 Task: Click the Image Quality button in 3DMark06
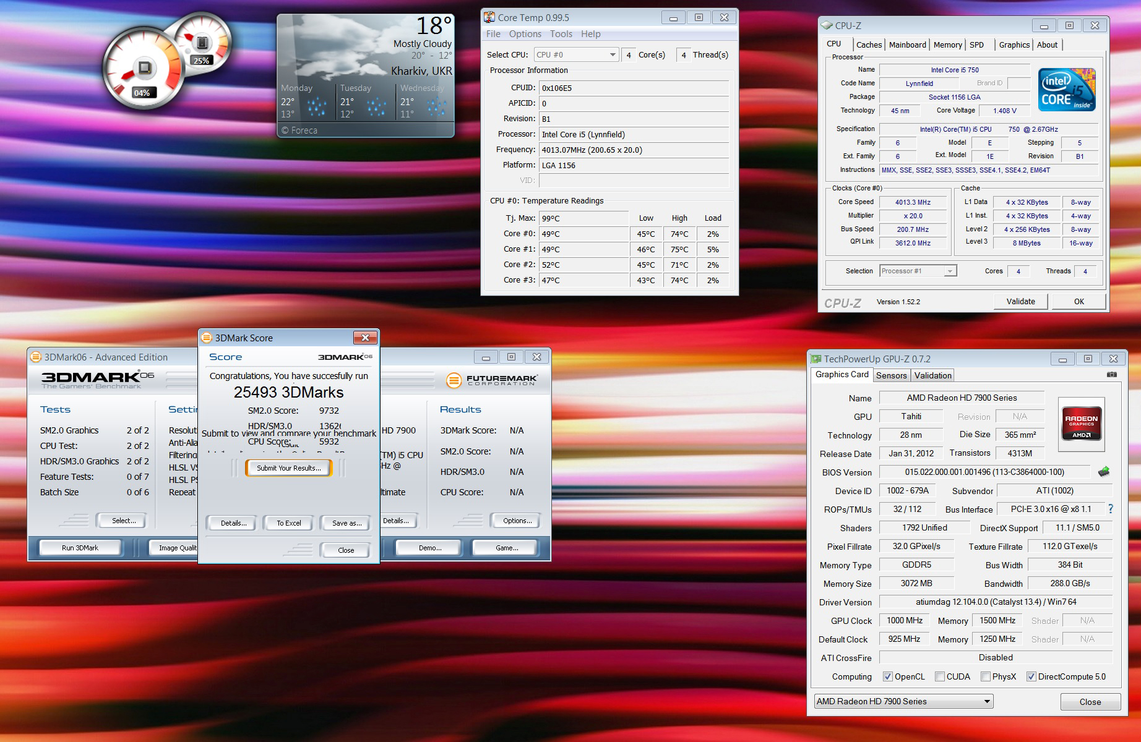click(x=174, y=548)
